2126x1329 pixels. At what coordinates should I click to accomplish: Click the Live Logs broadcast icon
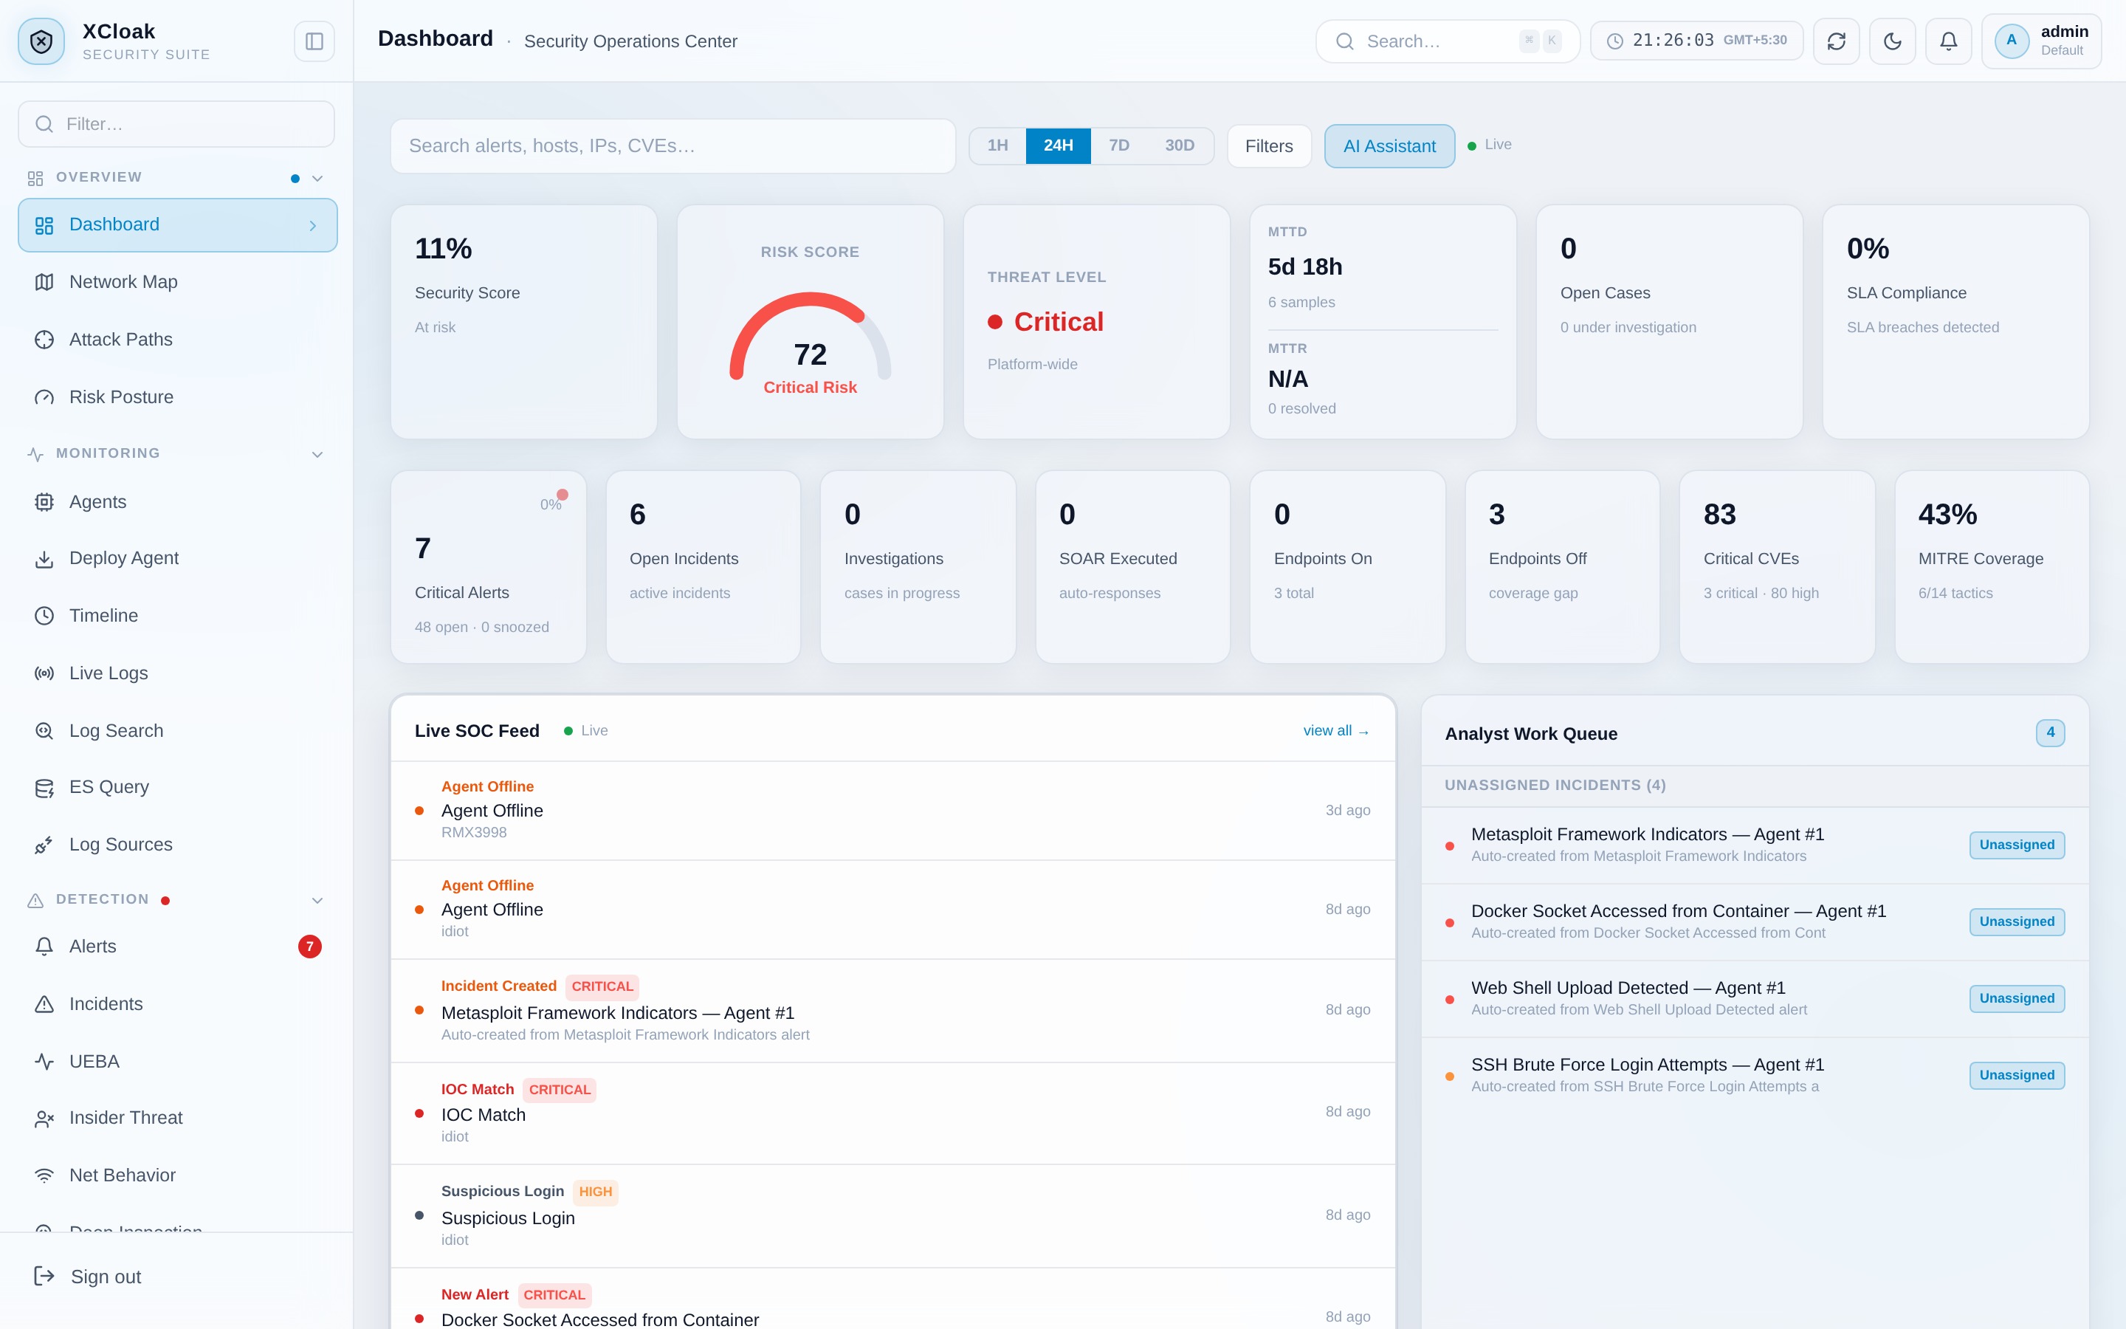click(x=44, y=673)
